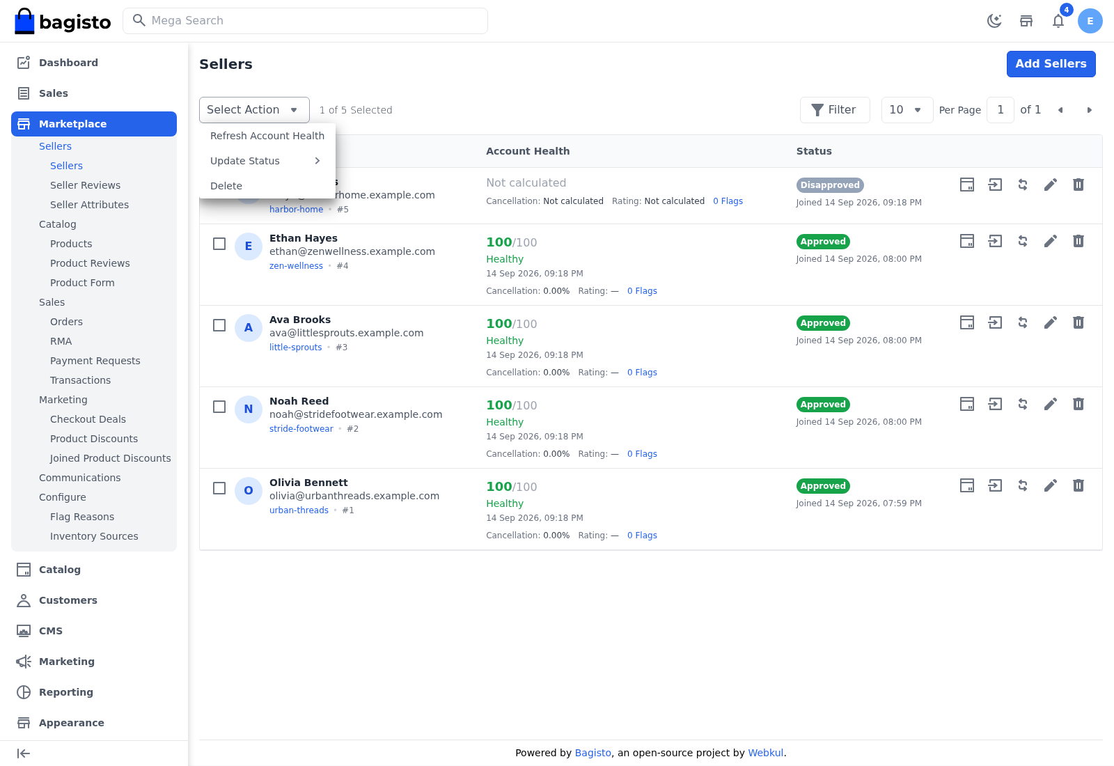Edit seller Noah Reed pencil icon
Viewport: 1114px width, 766px height.
[x=1051, y=404]
